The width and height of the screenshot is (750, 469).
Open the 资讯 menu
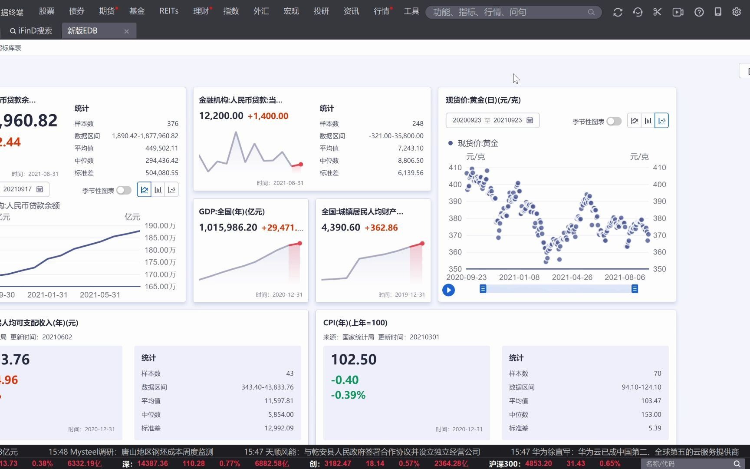pyautogui.click(x=352, y=11)
